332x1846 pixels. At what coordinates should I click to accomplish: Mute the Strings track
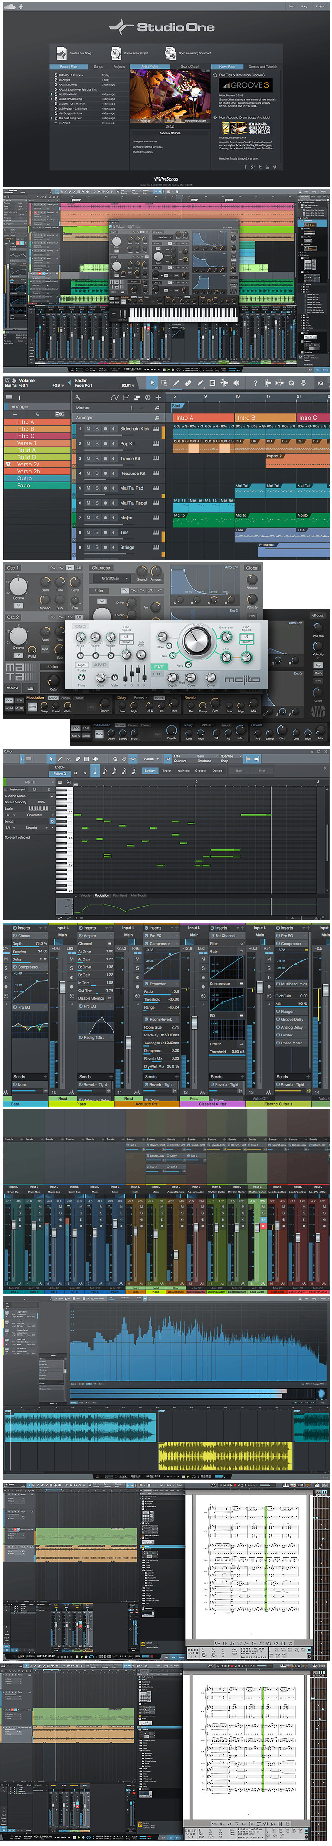coord(89,548)
